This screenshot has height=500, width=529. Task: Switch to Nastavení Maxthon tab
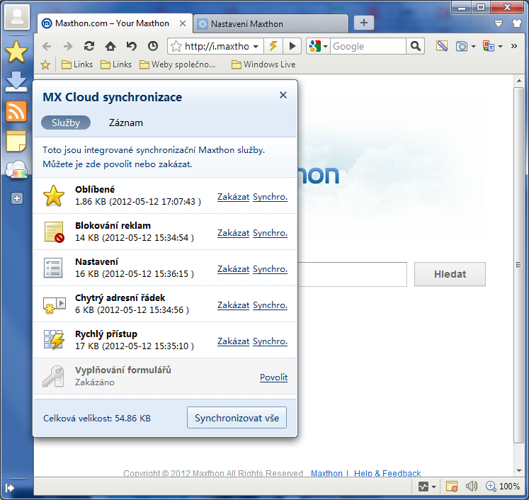[271, 24]
